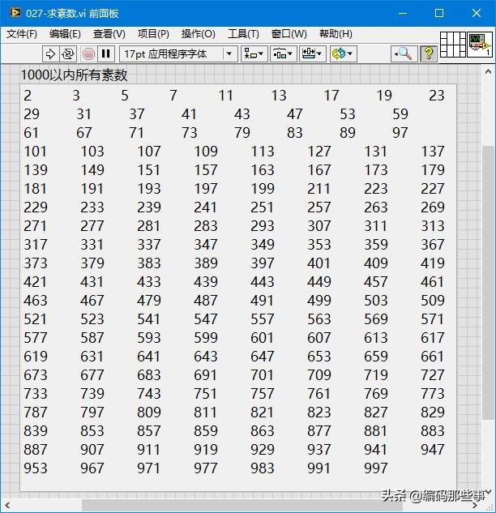This screenshot has width=496, height=513.
Task: Click the Pause button in toolbar
Action: coord(105,53)
